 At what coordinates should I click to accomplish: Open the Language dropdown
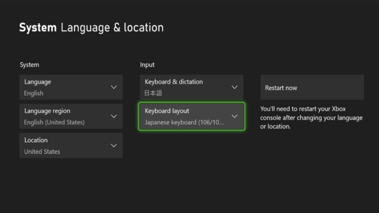71,87
